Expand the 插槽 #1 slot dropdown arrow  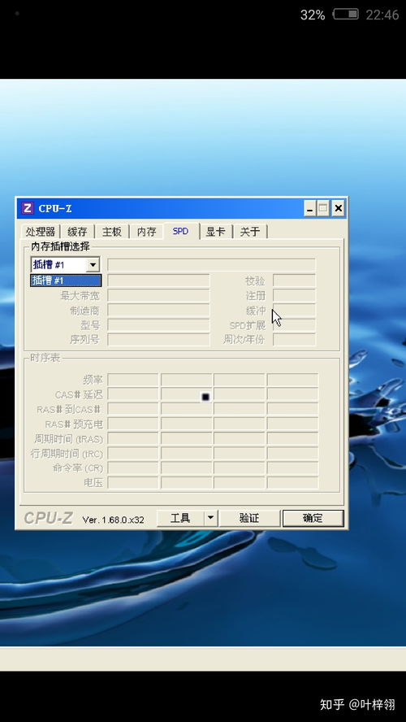tap(93, 265)
